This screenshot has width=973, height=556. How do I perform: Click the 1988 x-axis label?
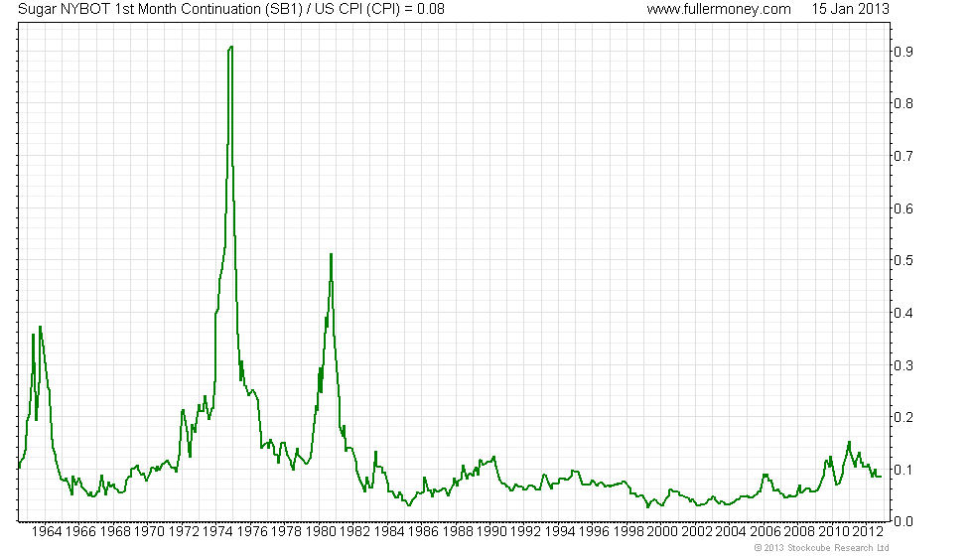coord(458,532)
